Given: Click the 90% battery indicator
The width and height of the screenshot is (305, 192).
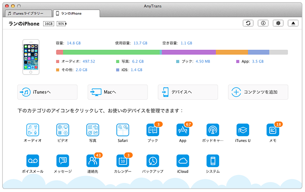Looking at the screenshot, I should point(61,24).
